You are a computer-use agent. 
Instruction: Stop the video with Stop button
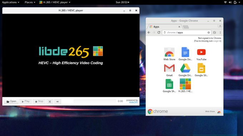(39, 101)
